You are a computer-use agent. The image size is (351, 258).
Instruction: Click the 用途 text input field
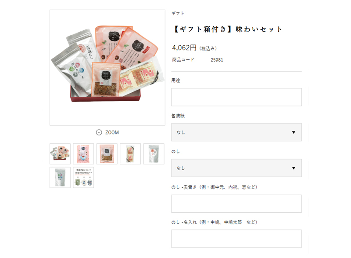(x=236, y=97)
